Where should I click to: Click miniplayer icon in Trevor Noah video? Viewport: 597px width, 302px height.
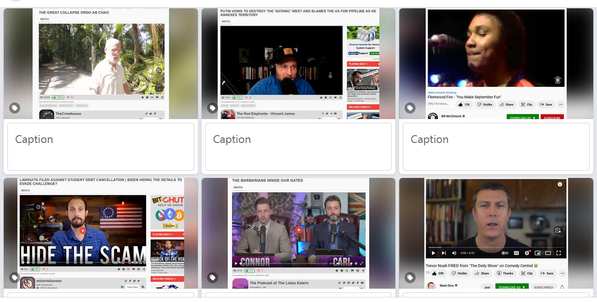pos(537,253)
